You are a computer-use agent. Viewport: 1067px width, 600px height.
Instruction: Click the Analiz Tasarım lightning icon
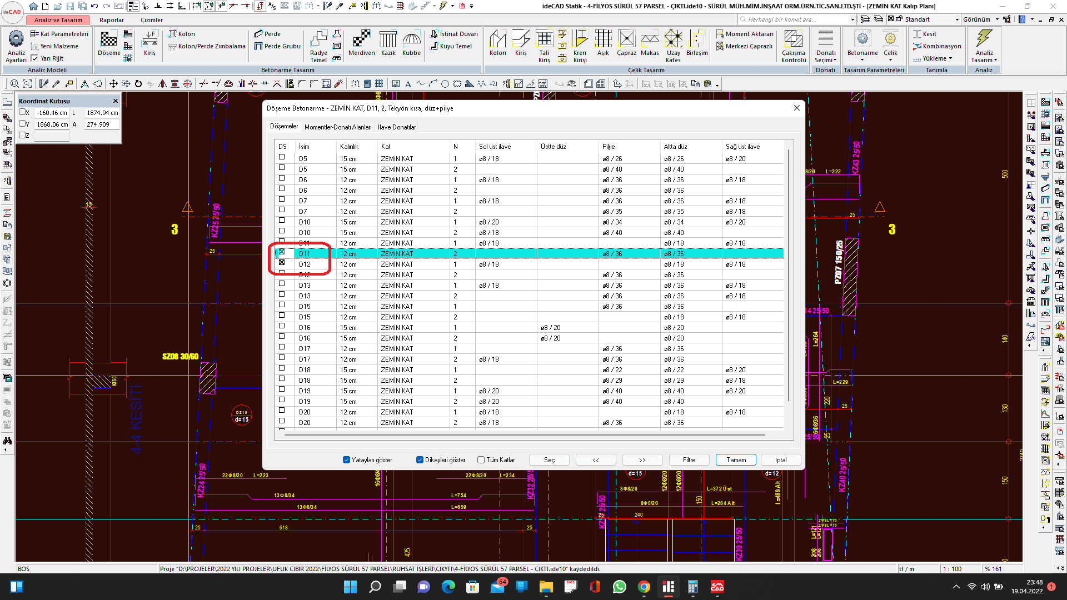984,47
